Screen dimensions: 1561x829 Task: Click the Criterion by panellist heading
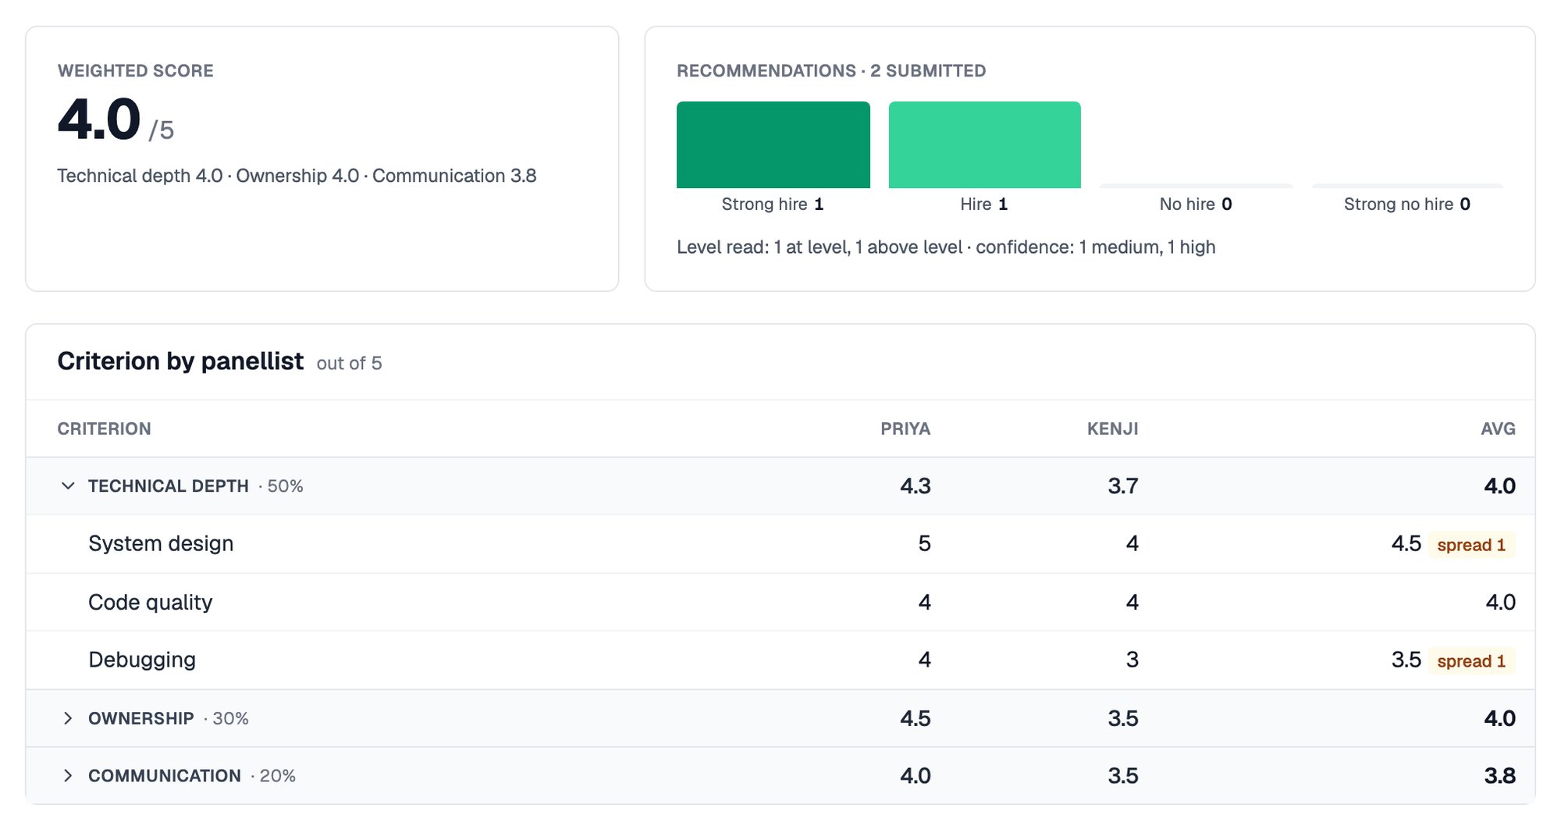click(x=180, y=361)
